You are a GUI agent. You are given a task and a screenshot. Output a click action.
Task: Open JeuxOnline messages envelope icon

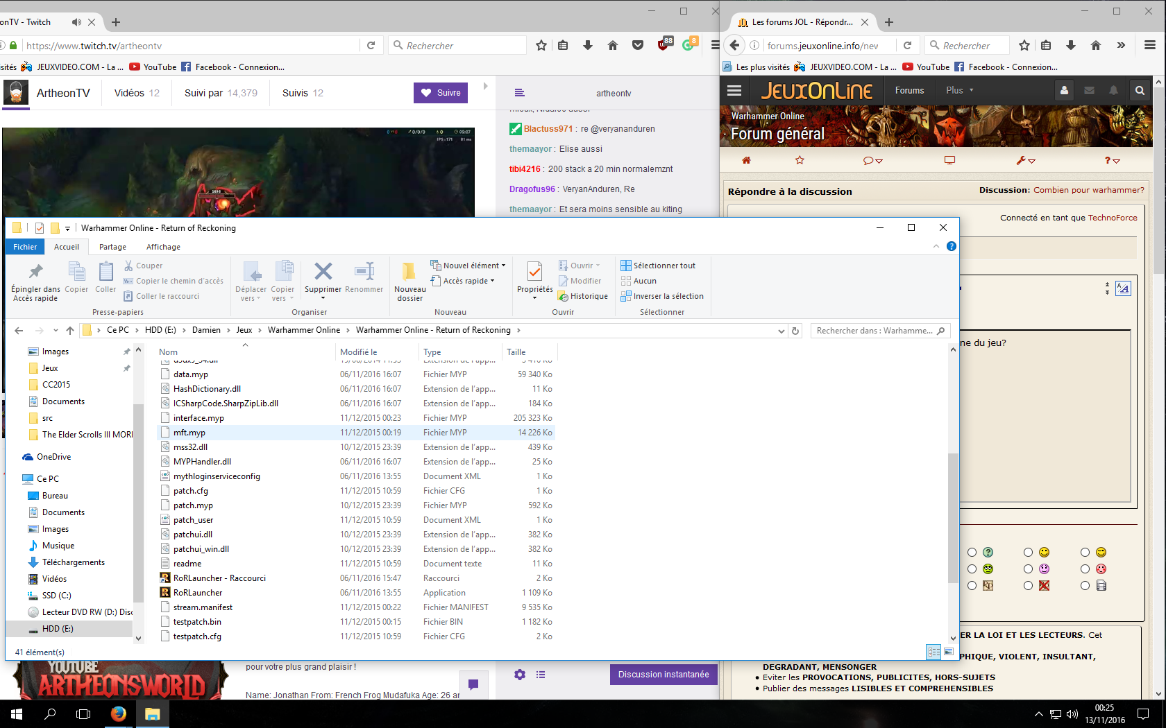(x=1089, y=90)
